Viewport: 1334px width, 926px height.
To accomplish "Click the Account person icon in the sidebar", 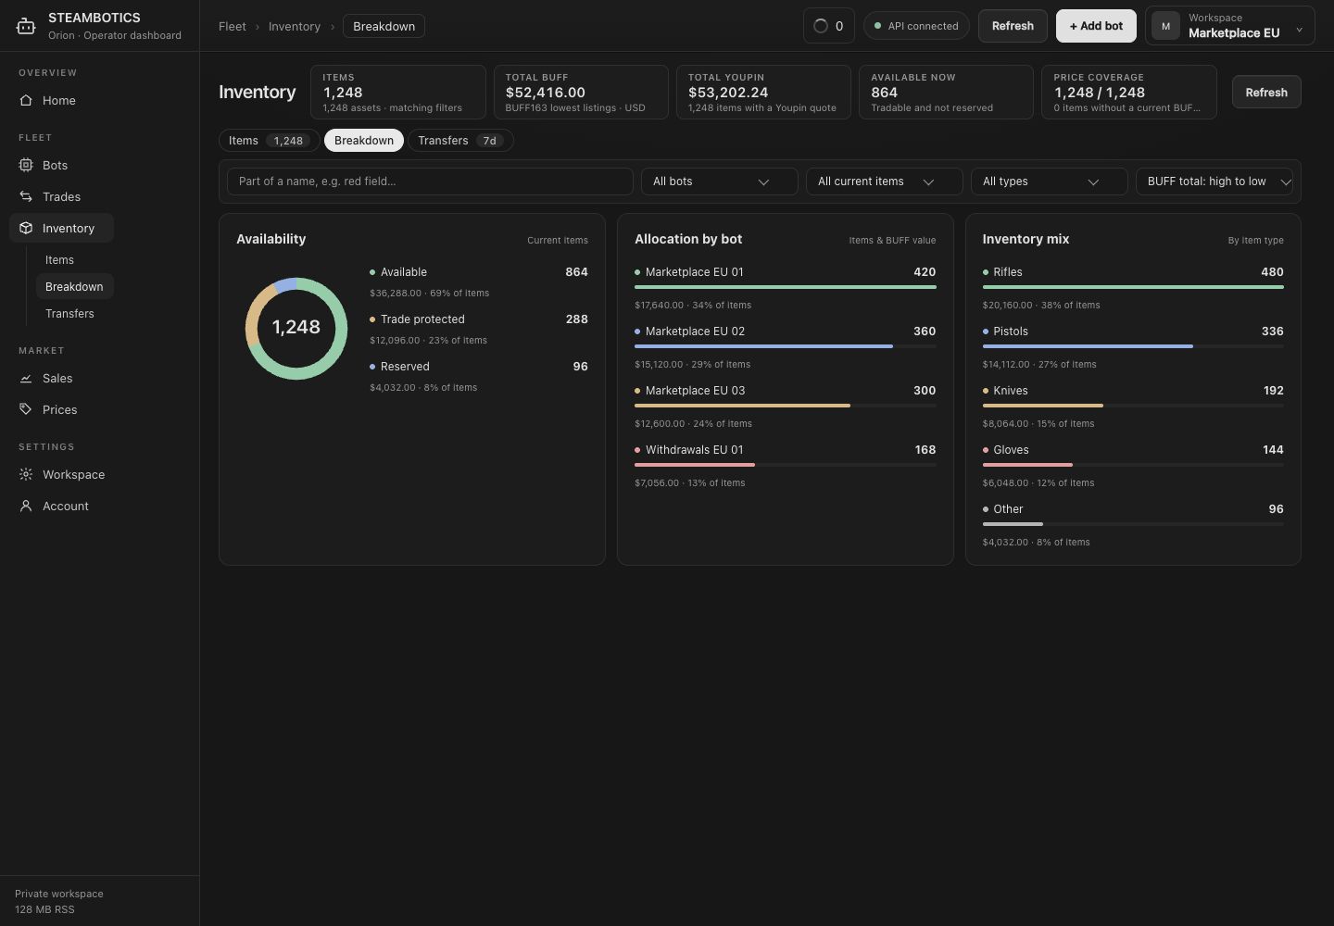I will click(26, 506).
